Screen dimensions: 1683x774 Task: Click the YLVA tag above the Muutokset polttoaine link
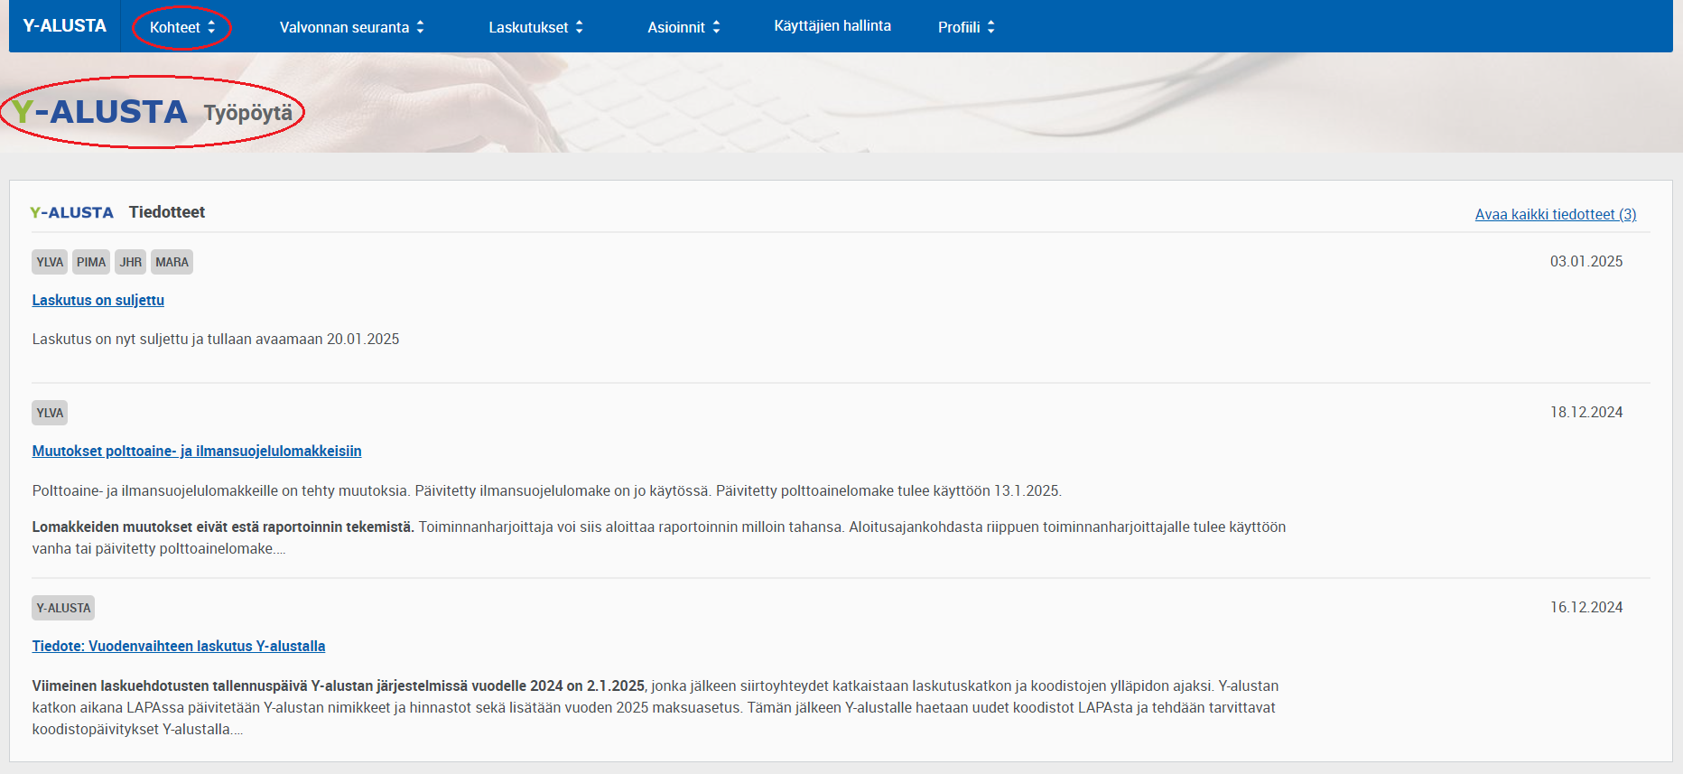coord(50,413)
